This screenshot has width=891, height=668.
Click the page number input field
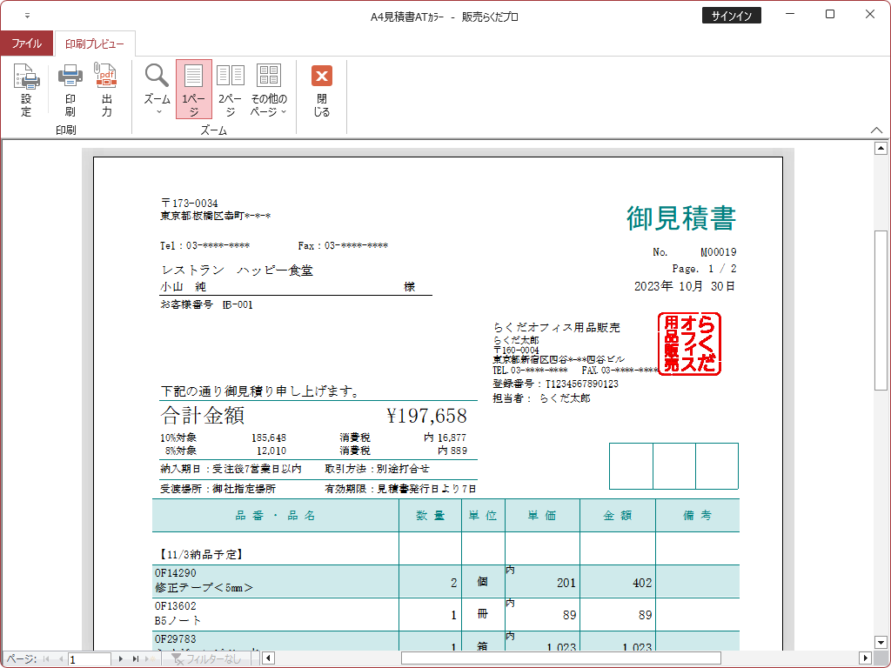(90, 659)
